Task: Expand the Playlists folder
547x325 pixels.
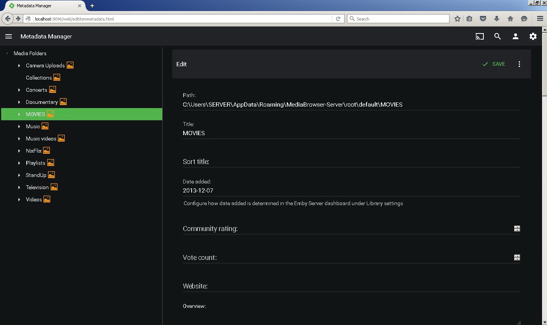Action: pos(19,163)
